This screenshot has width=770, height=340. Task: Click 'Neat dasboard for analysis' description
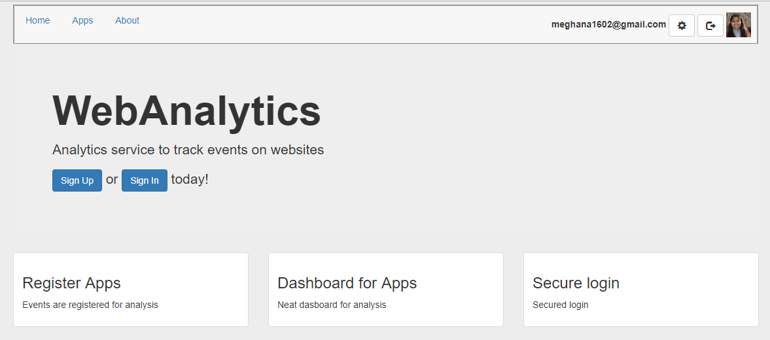coord(332,305)
